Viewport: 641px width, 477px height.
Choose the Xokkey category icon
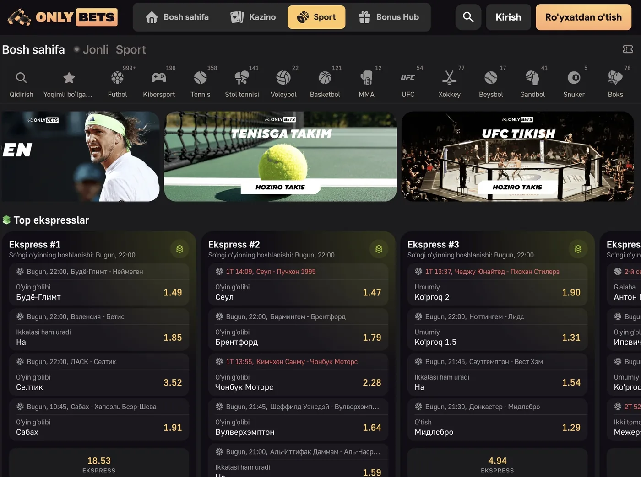pos(449,78)
